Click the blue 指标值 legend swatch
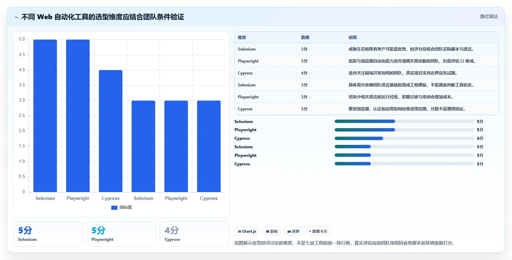Viewport: 512px width, 260px height. 114,208
